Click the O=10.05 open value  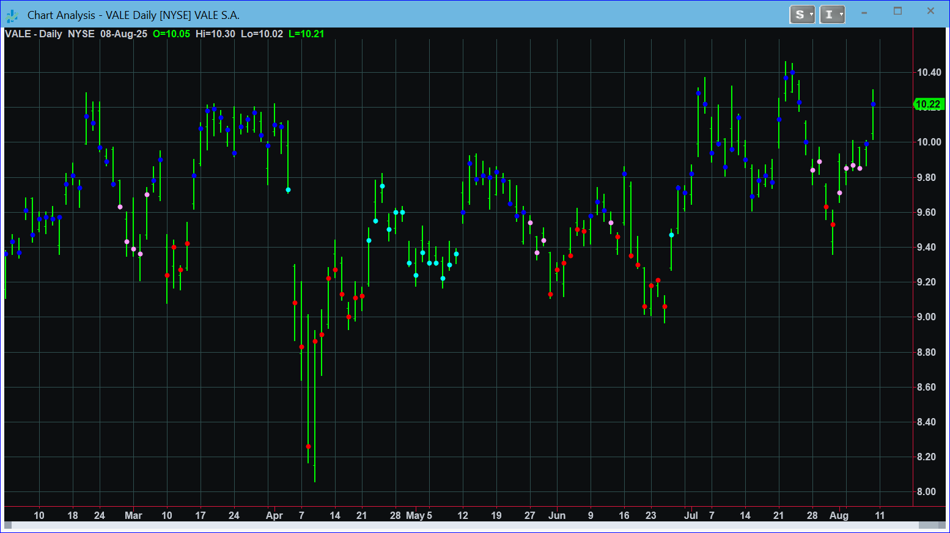coord(171,34)
